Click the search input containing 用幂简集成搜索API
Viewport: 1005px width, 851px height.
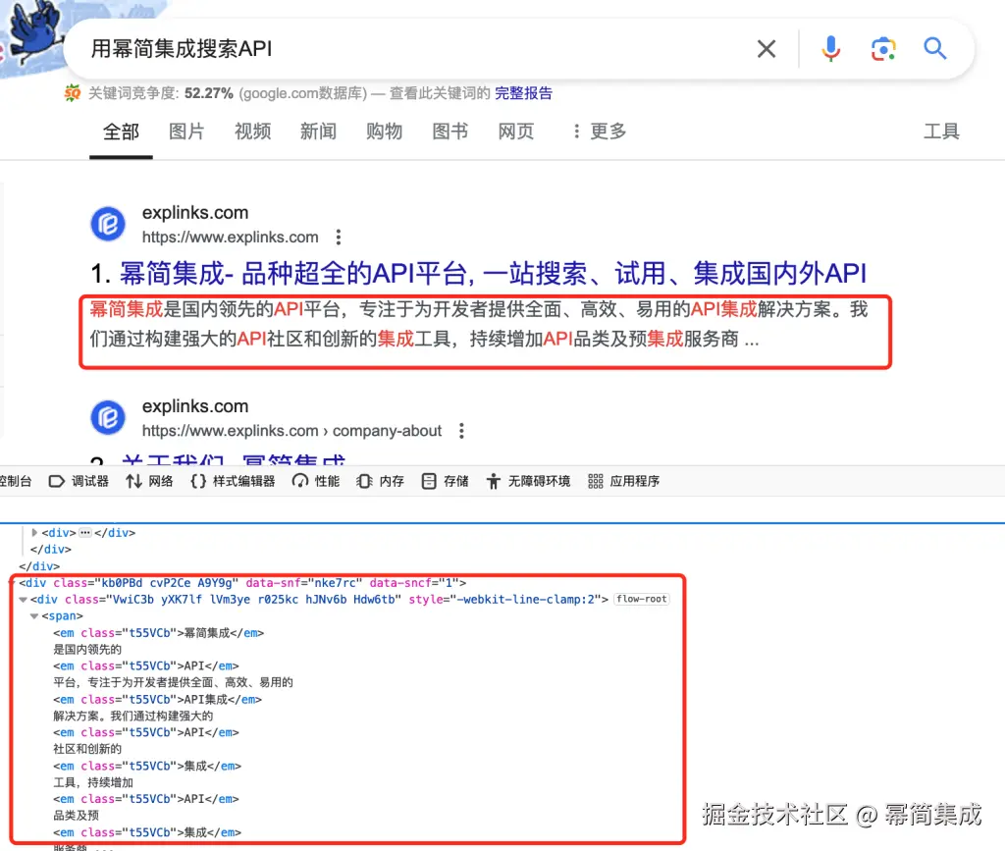[410, 49]
